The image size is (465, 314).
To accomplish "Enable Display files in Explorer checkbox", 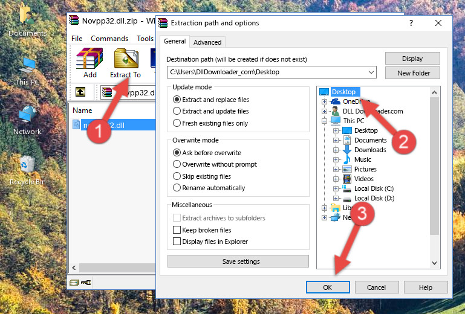I will click(x=177, y=242).
